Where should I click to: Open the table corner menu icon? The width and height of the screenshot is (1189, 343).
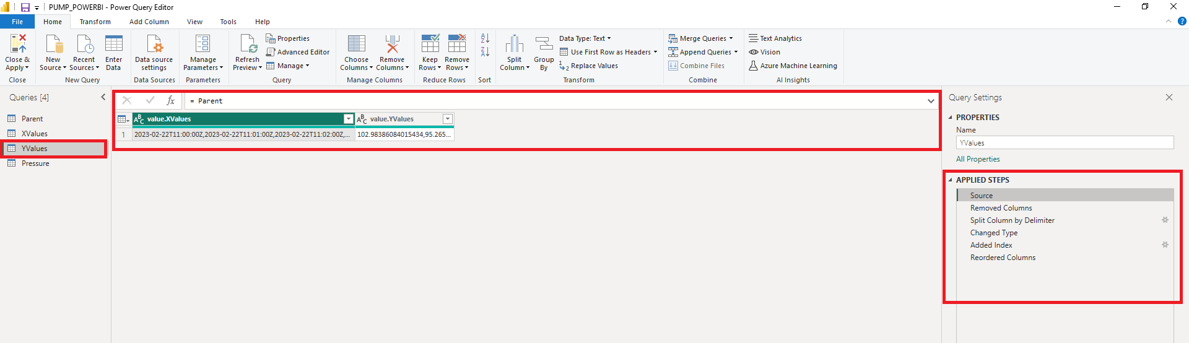click(x=123, y=119)
